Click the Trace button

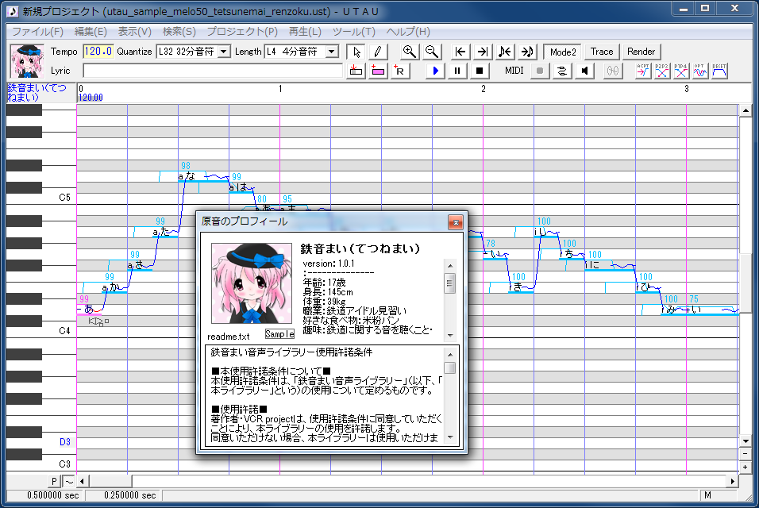pyautogui.click(x=602, y=52)
